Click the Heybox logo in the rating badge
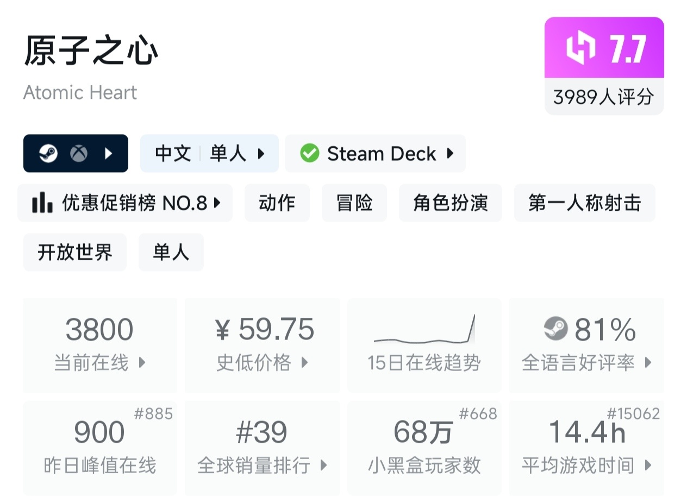Viewport: 687px width, 503px height. click(581, 48)
